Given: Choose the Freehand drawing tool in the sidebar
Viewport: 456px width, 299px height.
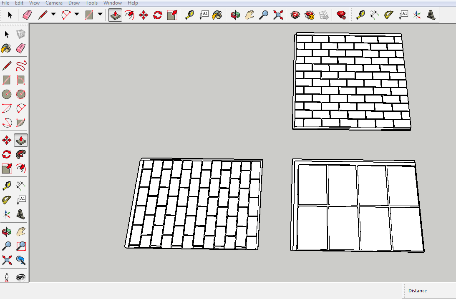Looking at the screenshot, I should (20, 66).
